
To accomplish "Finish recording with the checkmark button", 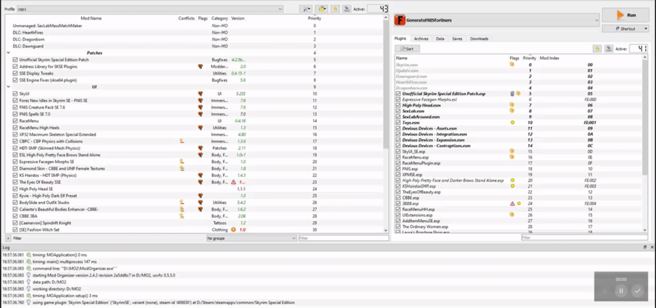I will pos(637,291).
